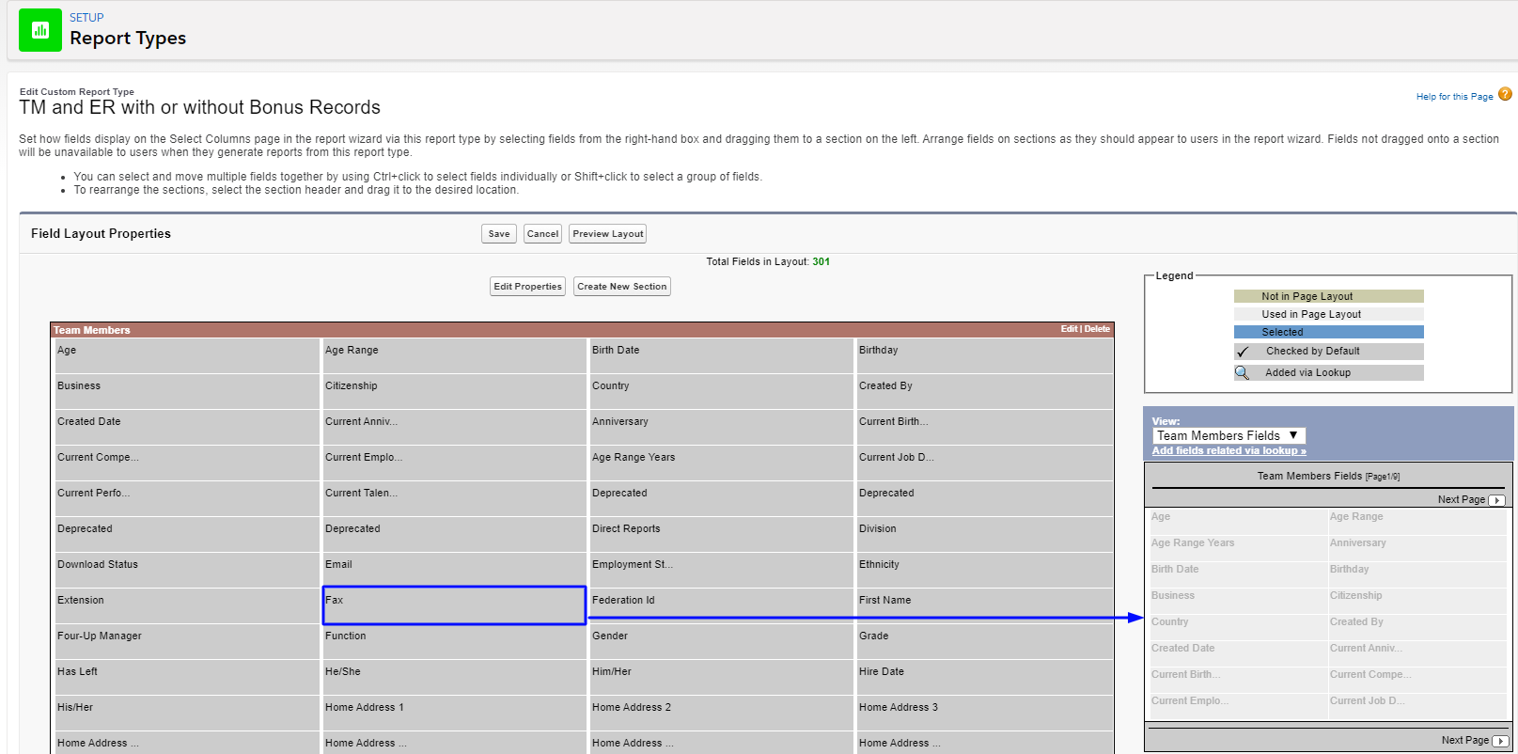Click the green Report Types setup icon
1518x754 pixels.
40,30
